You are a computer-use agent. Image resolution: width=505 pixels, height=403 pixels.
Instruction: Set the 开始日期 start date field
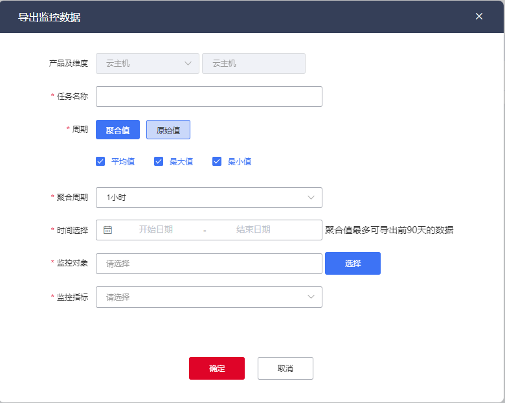pos(156,229)
